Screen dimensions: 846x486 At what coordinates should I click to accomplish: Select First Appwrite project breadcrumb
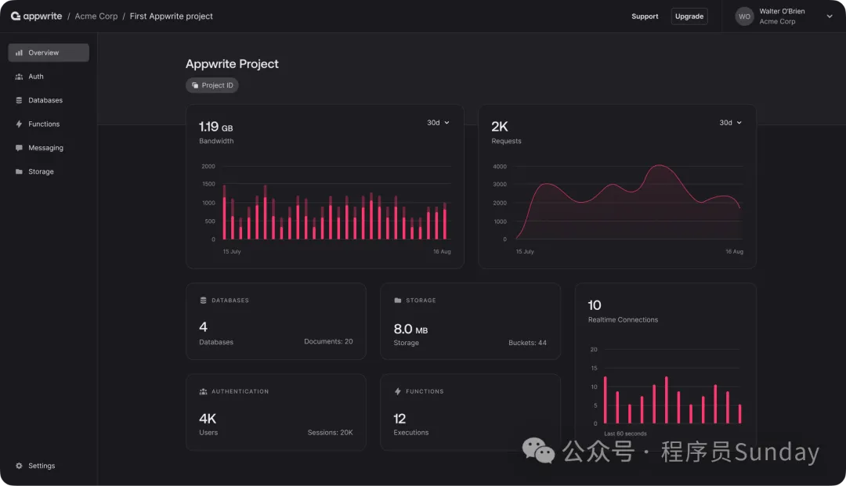tap(172, 16)
